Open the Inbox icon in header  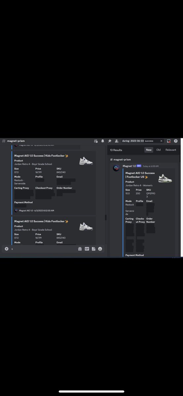point(169,141)
